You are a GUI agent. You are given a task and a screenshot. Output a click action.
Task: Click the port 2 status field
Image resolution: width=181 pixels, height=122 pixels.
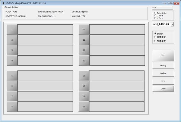[x=45, y=40]
